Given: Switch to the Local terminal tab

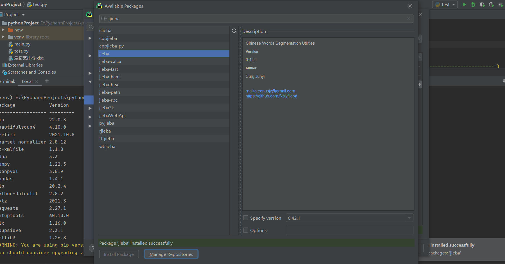Looking at the screenshot, I should click(x=27, y=81).
